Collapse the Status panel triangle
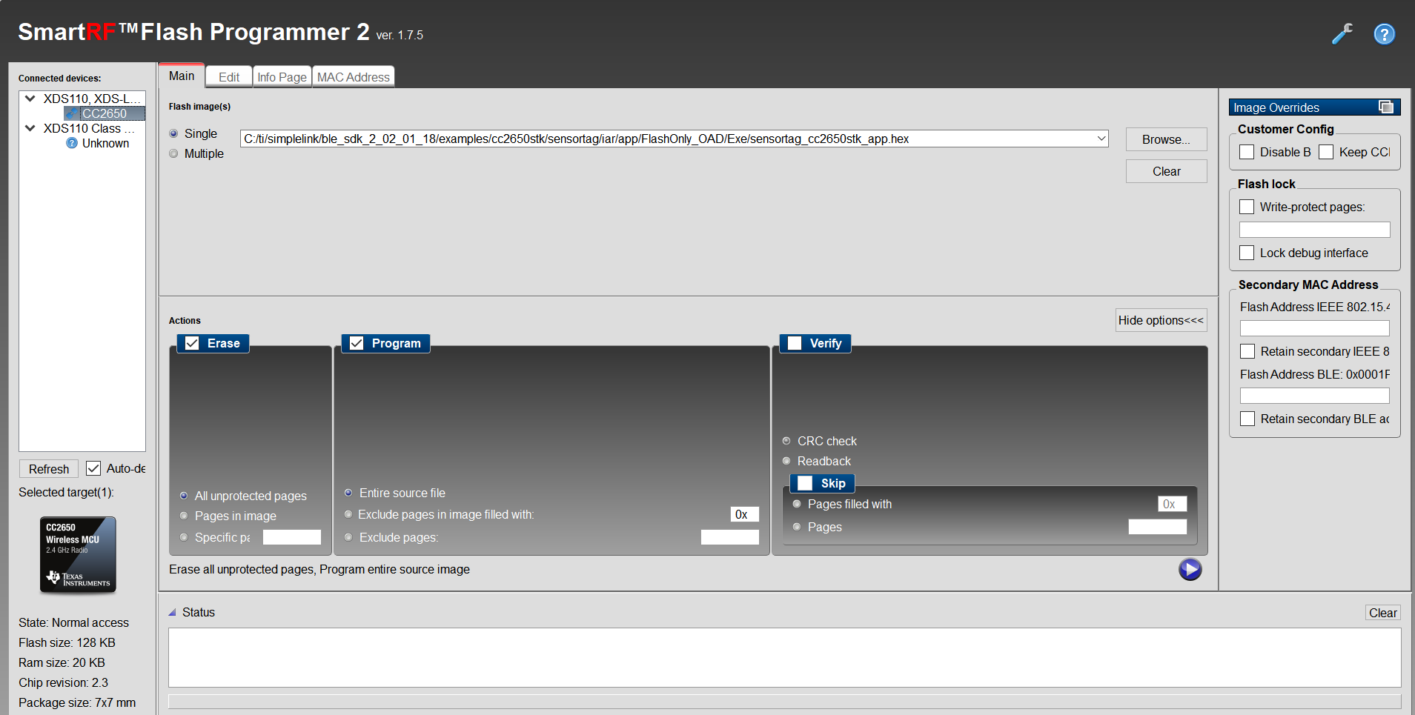Screen dimensions: 1415x715 click(x=173, y=613)
